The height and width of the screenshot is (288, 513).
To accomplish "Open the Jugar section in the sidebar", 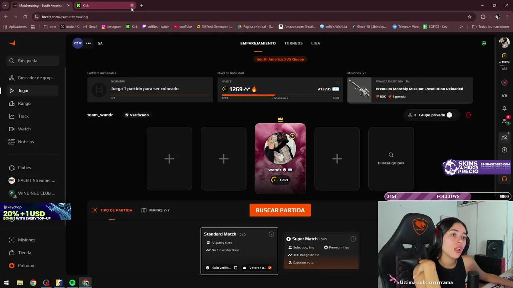I will [x=32, y=90].
